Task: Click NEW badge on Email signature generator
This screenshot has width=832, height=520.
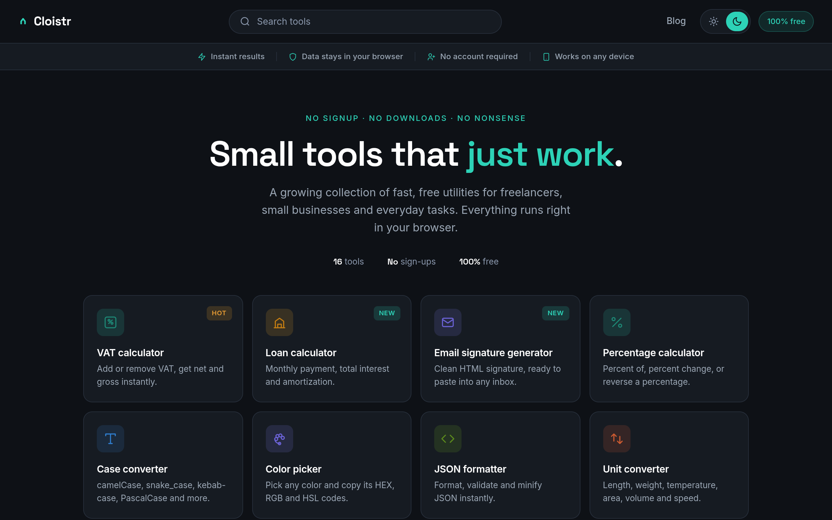Action: [555, 313]
